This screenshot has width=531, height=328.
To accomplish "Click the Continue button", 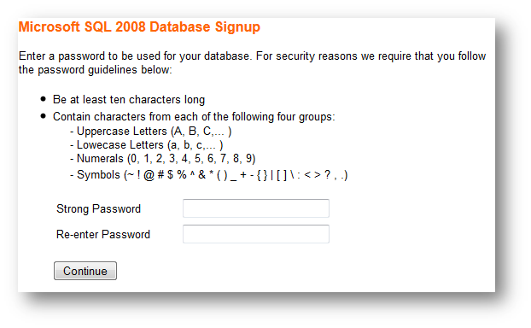I will coord(85,271).
